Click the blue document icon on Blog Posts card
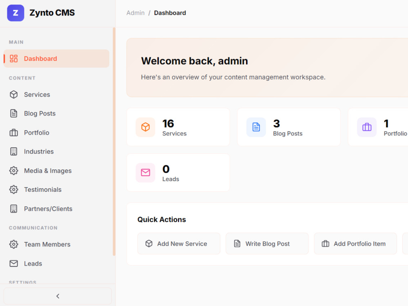Viewport: 408px width, 306px height. (x=256, y=127)
